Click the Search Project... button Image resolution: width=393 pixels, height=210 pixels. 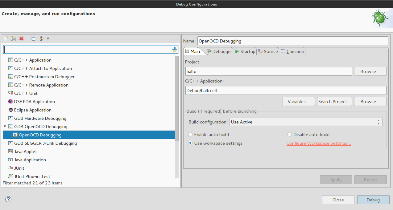point(334,102)
